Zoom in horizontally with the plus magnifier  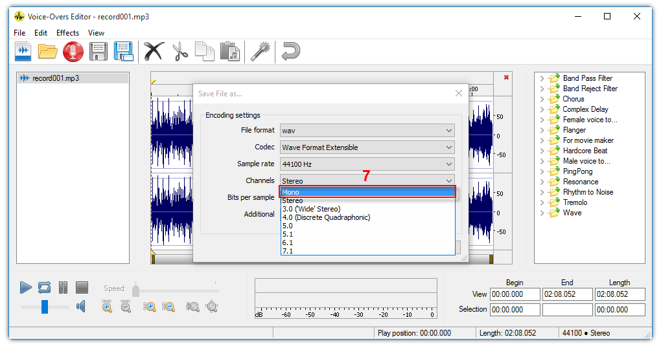click(149, 307)
